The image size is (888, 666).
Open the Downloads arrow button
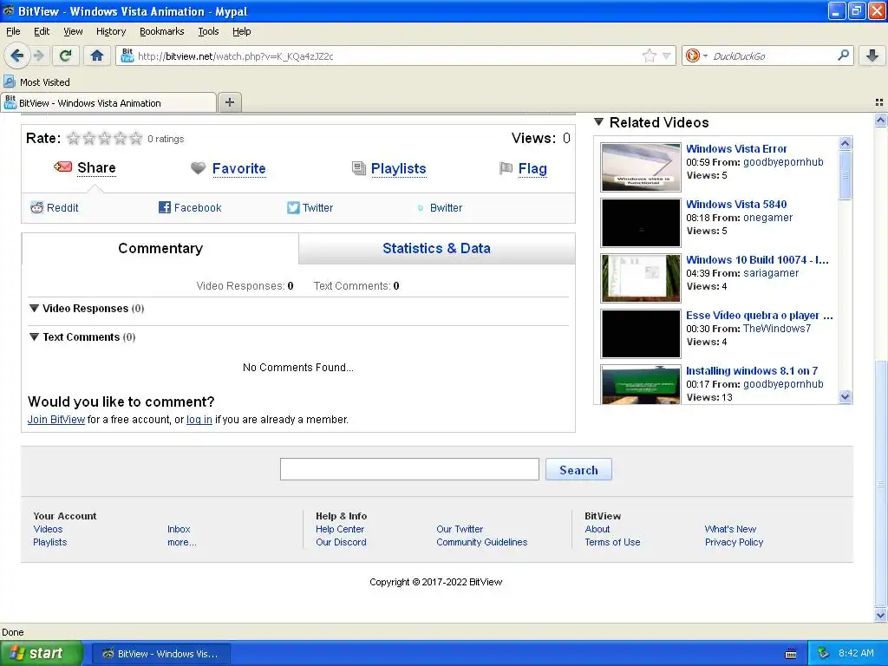point(872,55)
